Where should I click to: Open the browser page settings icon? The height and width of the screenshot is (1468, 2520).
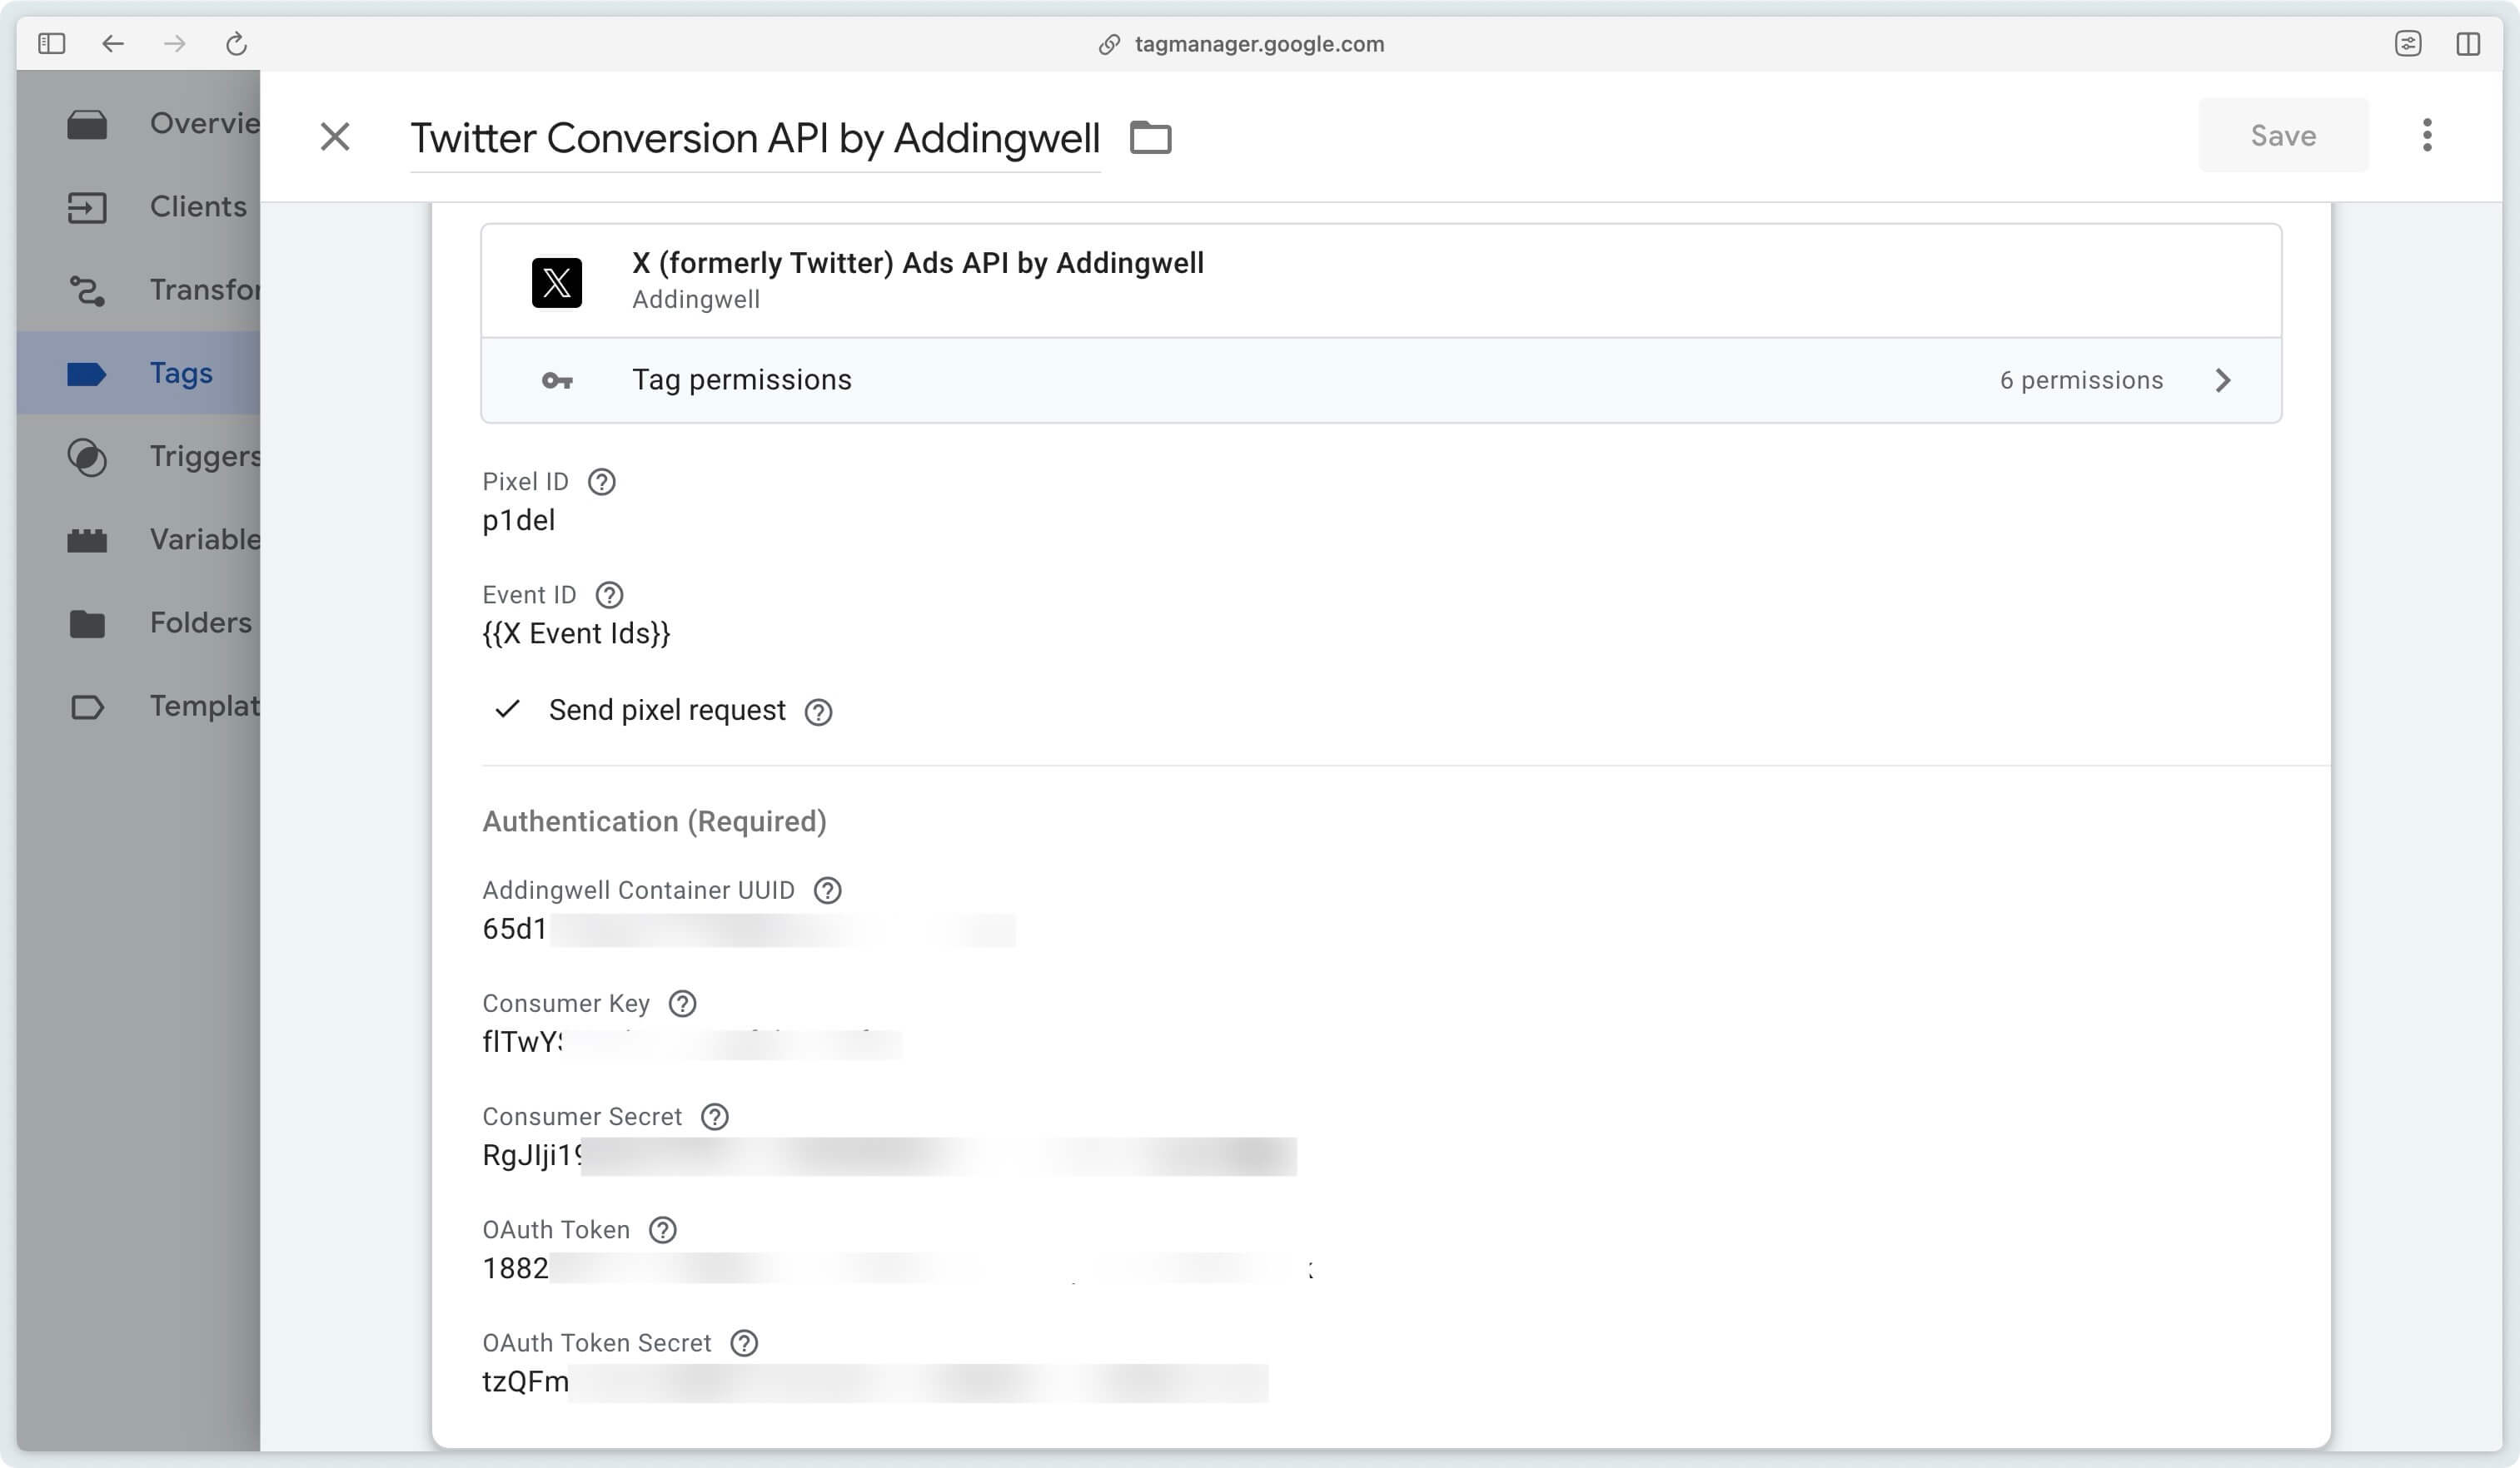coord(2408,44)
